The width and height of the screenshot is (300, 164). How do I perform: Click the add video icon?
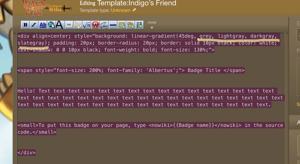coord(139,25)
